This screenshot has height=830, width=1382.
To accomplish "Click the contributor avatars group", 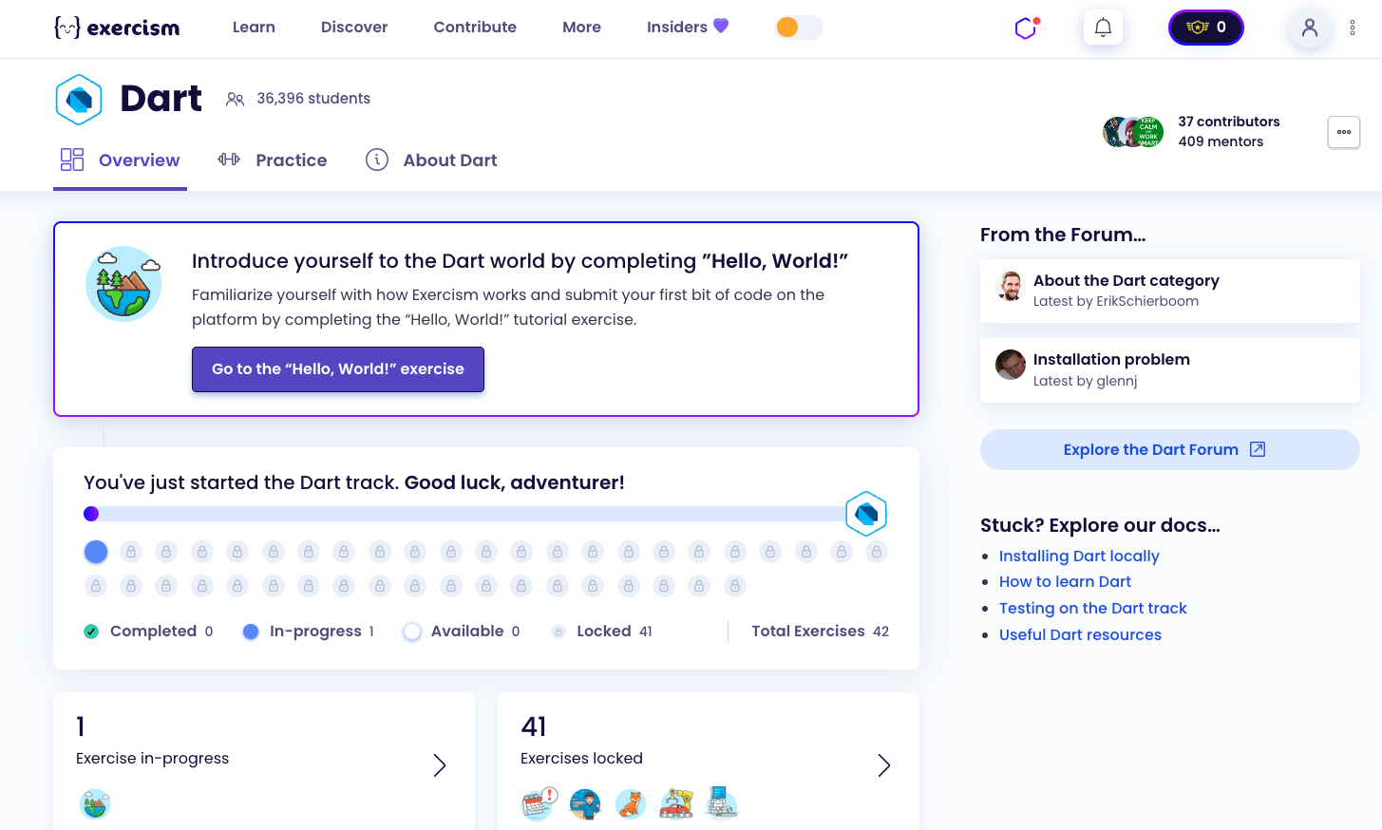I will click(1133, 132).
